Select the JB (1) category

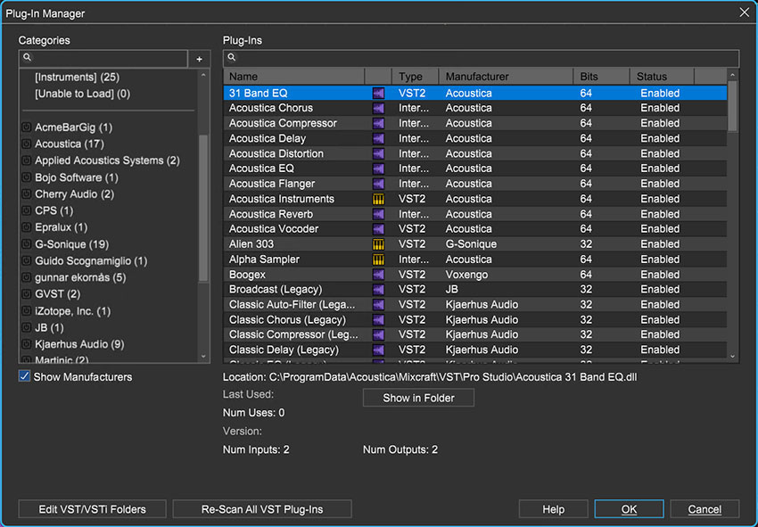(x=49, y=328)
